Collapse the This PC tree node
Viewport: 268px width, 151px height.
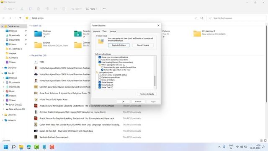click(x=2, y=73)
